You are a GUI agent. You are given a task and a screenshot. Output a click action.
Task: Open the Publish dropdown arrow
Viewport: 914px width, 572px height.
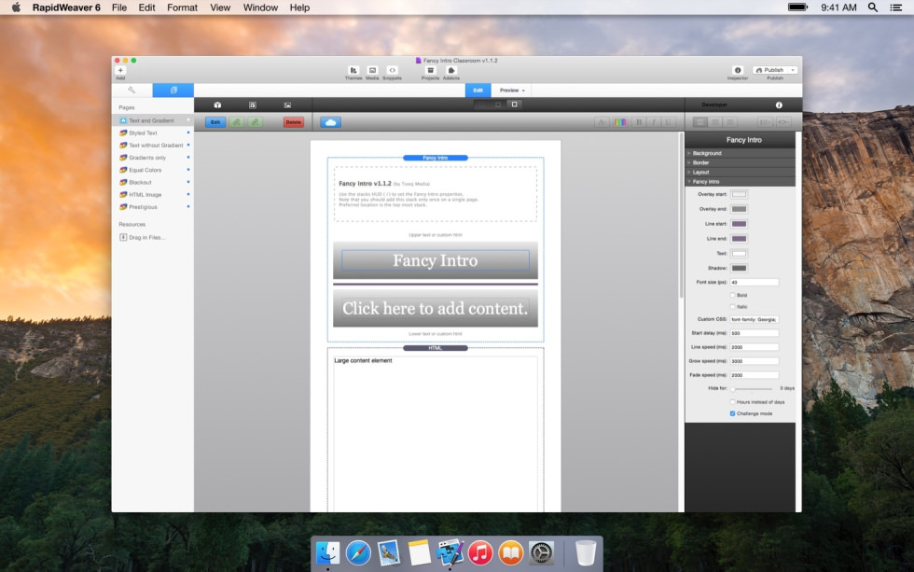coord(793,70)
